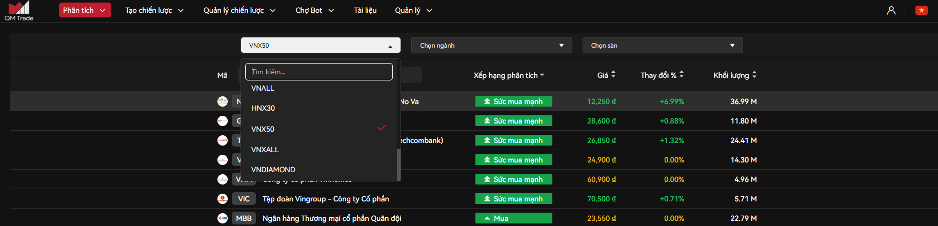
Task: Click the VIC ticker badge
Action: click(244, 199)
